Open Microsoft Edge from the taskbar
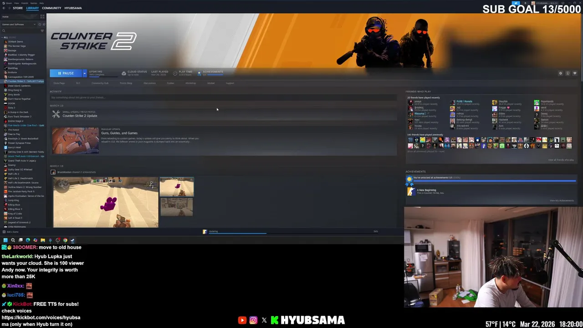The width and height of the screenshot is (583, 328). (28, 240)
